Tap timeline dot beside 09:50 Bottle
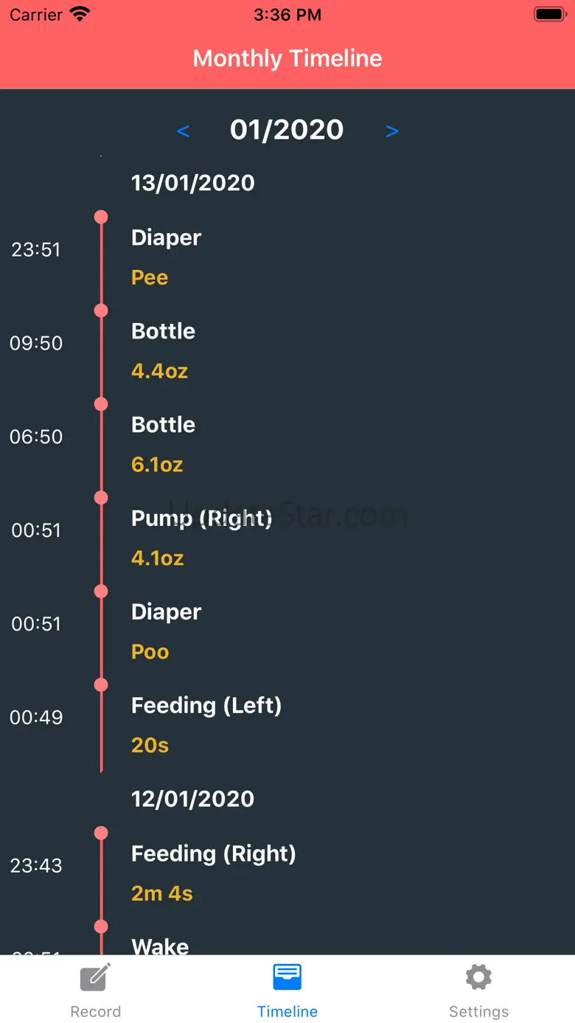 point(101,311)
